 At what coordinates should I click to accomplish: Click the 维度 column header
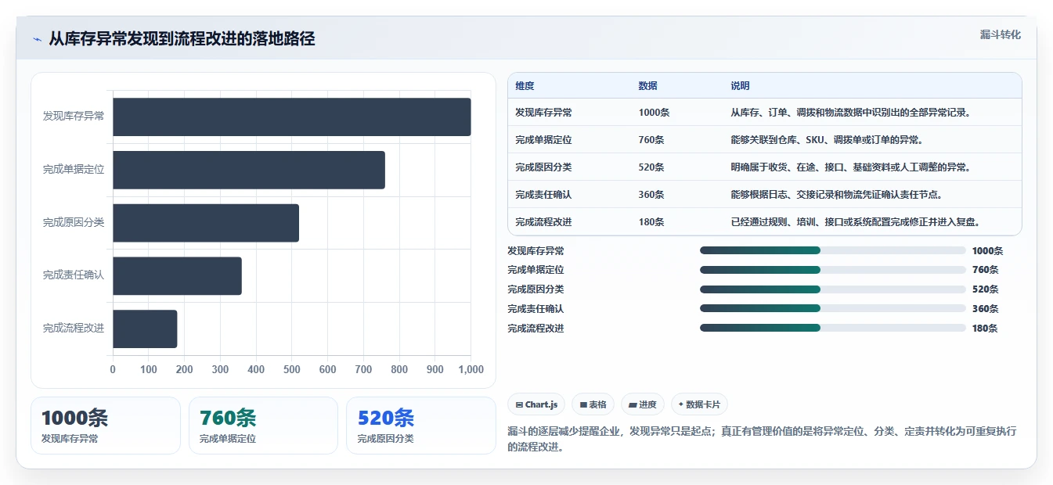[525, 86]
